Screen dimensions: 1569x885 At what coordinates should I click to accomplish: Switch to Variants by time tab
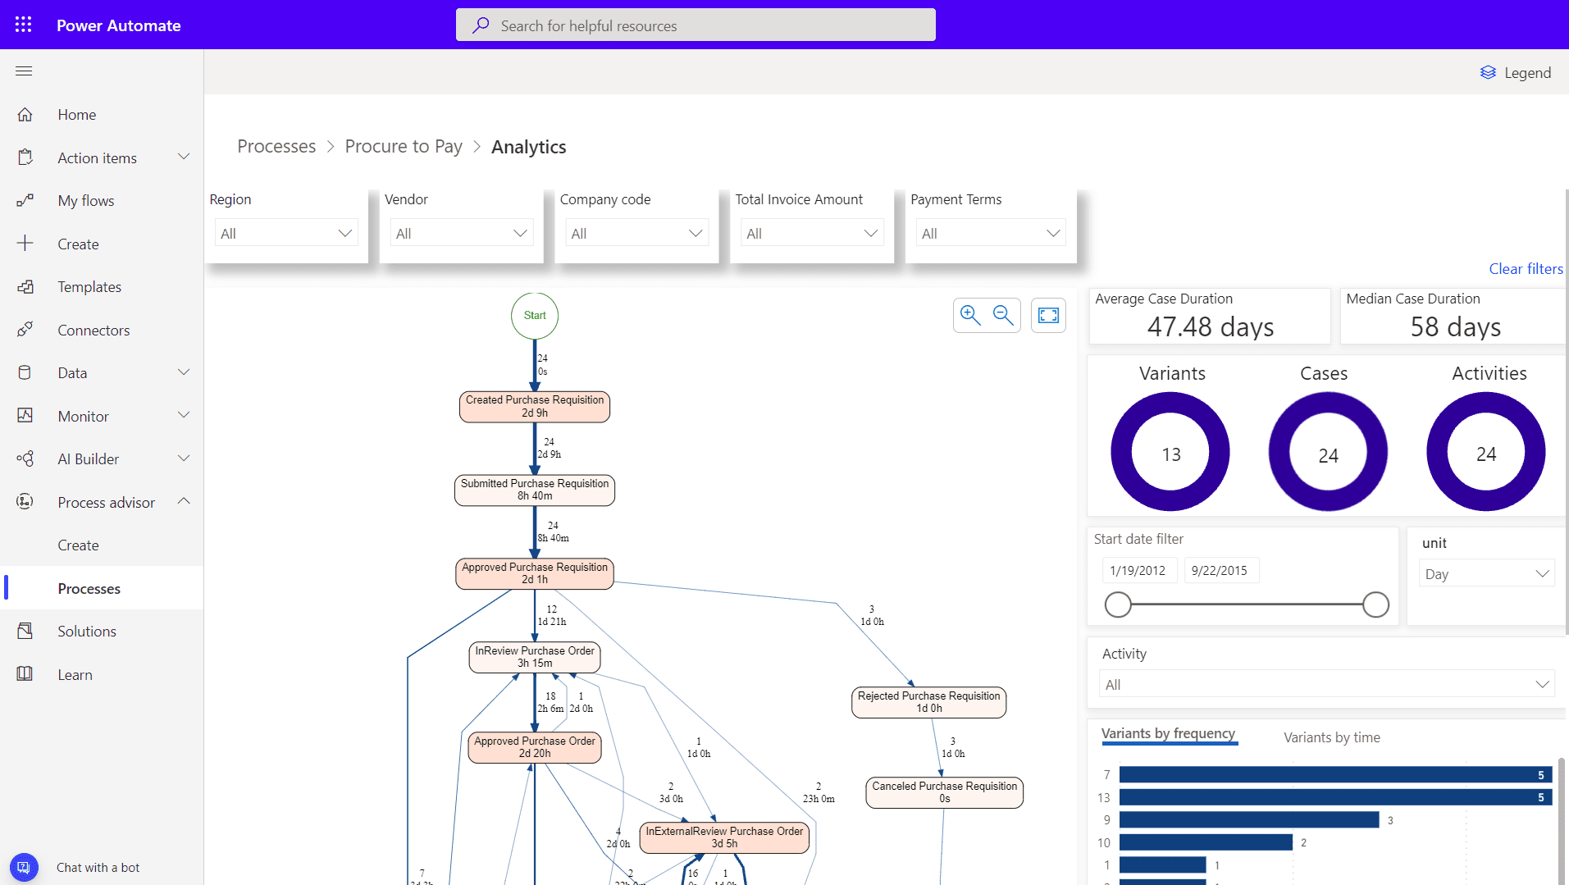[x=1331, y=737]
